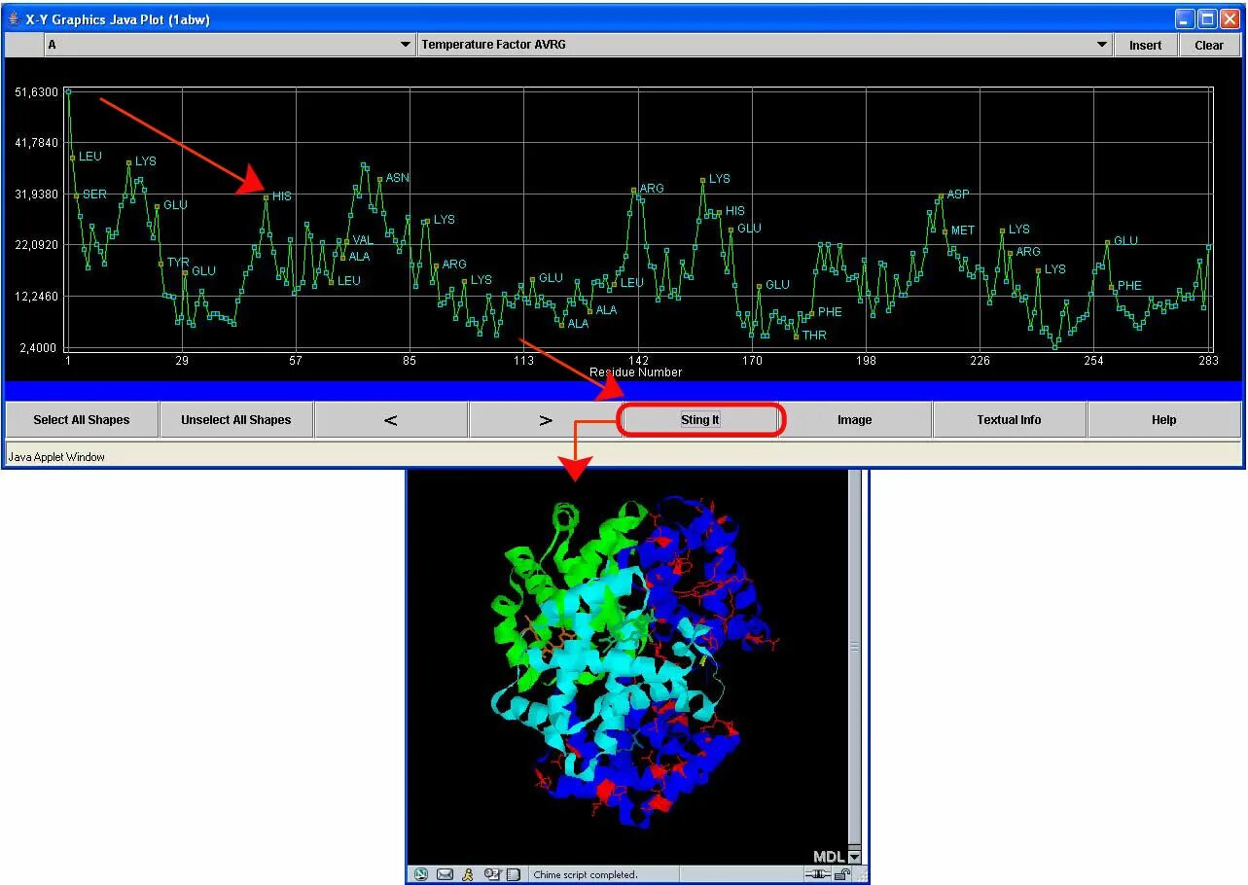This screenshot has width=1248, height=885.
Task: Open the Temperature Factor AVRG parameter dropdown
Action: pos(766,45)
